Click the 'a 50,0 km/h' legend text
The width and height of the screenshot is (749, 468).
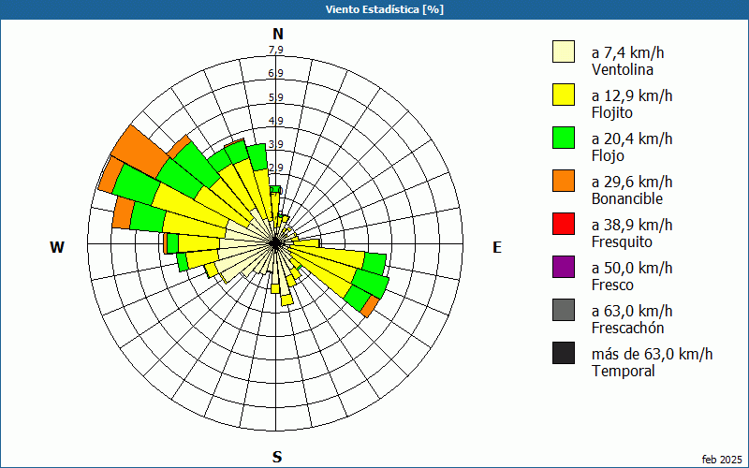coord(632,268)
